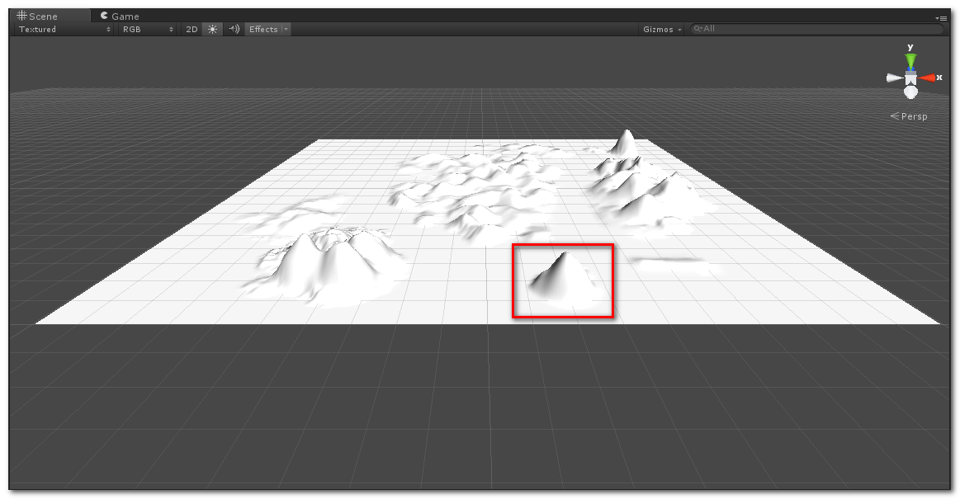Toggle the Effects button

coord(263,30)
